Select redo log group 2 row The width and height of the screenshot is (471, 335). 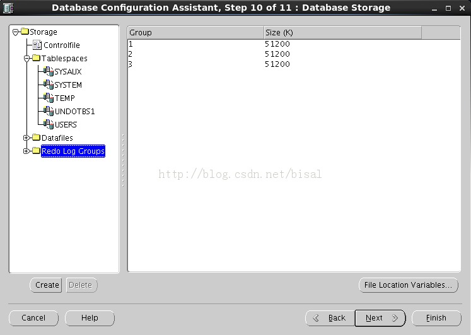294,54
